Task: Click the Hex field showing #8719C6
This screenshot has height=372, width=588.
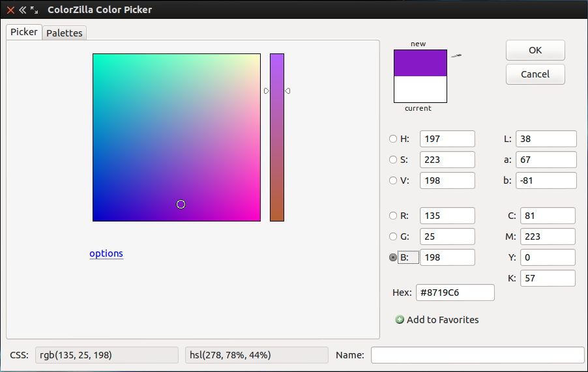Action: coord(455,293)
